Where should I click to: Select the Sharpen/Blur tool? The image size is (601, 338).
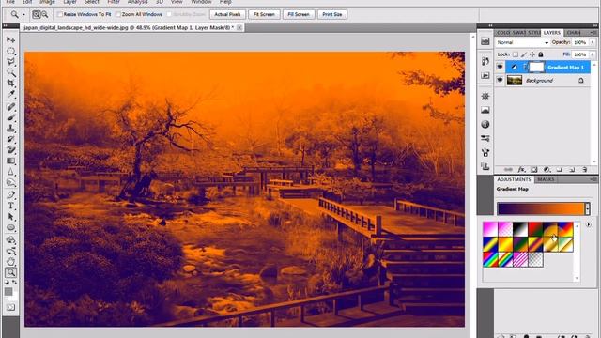pyautogui.click(x=10, y=171)
